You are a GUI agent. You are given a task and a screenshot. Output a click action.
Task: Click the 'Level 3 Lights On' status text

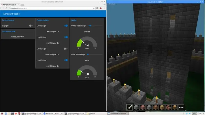click(x=52, y=66)
